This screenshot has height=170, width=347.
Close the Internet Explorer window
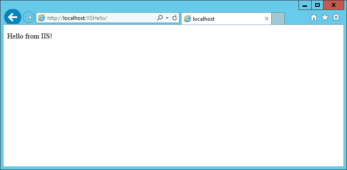pos(333,5)
